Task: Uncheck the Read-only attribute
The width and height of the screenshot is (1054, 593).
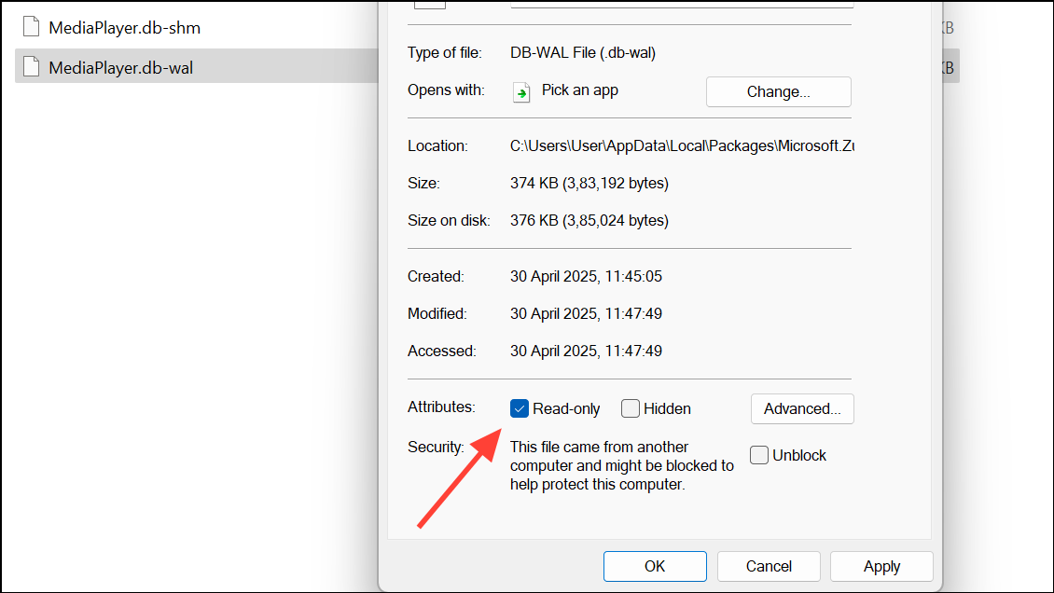Action: point(520,408)
